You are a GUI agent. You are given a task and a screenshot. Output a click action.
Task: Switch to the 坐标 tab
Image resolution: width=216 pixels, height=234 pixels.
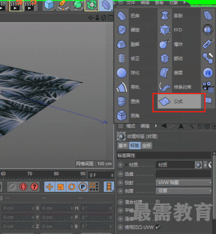[x=147, y=145]
